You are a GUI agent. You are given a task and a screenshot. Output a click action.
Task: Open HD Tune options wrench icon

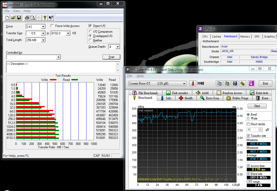tap(242, 83)
